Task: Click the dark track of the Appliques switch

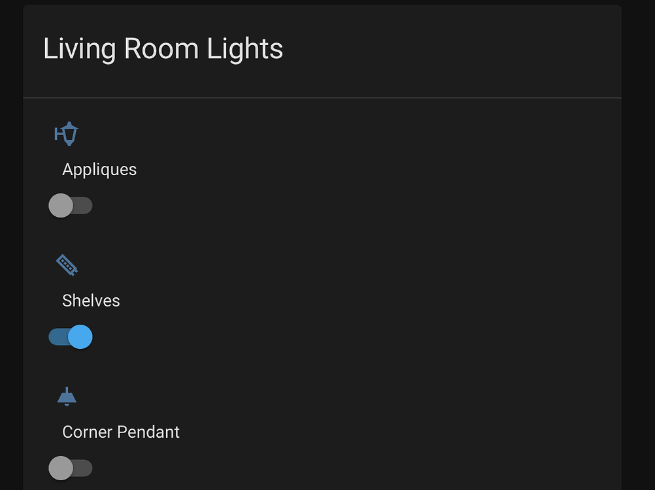Action: pos(84,206)
